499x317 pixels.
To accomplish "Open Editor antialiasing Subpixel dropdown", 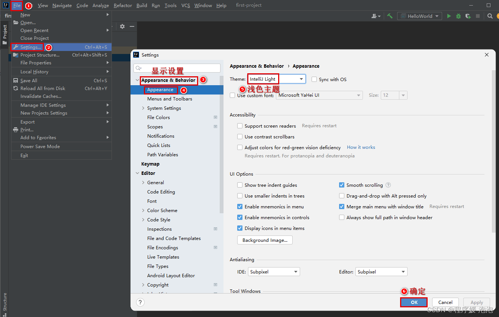I will click(382, 272).
